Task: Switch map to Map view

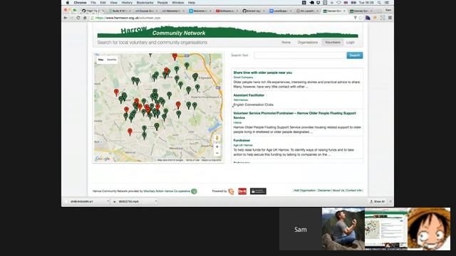Action: (x=100, y=60)
